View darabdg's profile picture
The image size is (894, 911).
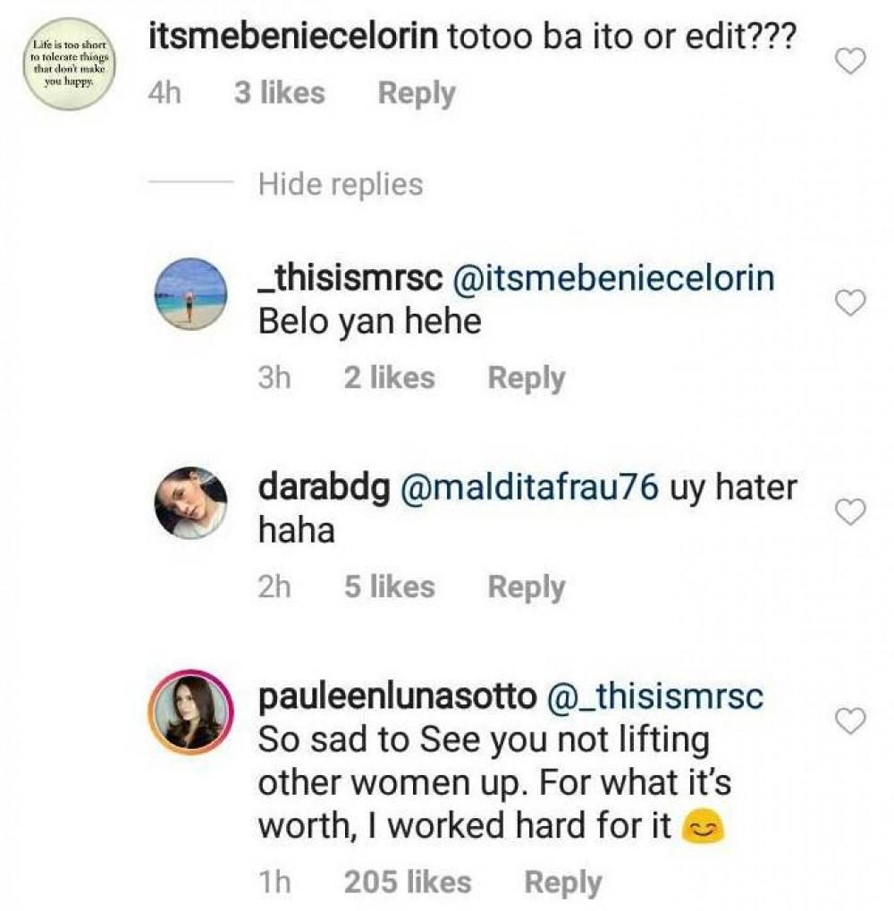click(190, 502)
